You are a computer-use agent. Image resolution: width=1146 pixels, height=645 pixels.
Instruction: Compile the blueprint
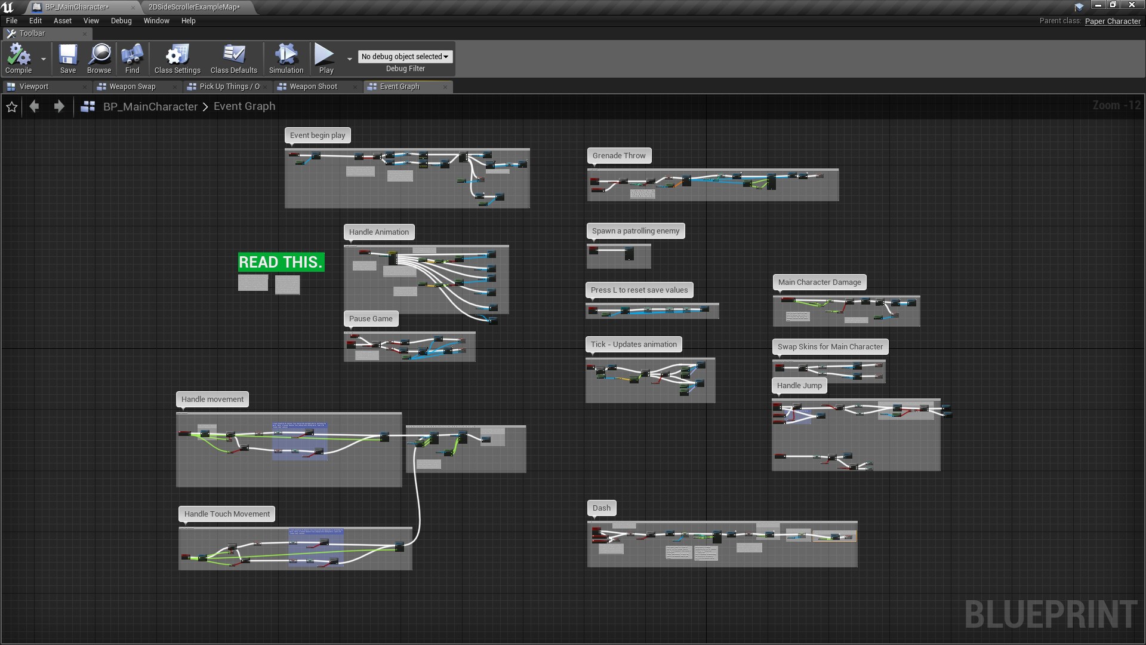19,58
